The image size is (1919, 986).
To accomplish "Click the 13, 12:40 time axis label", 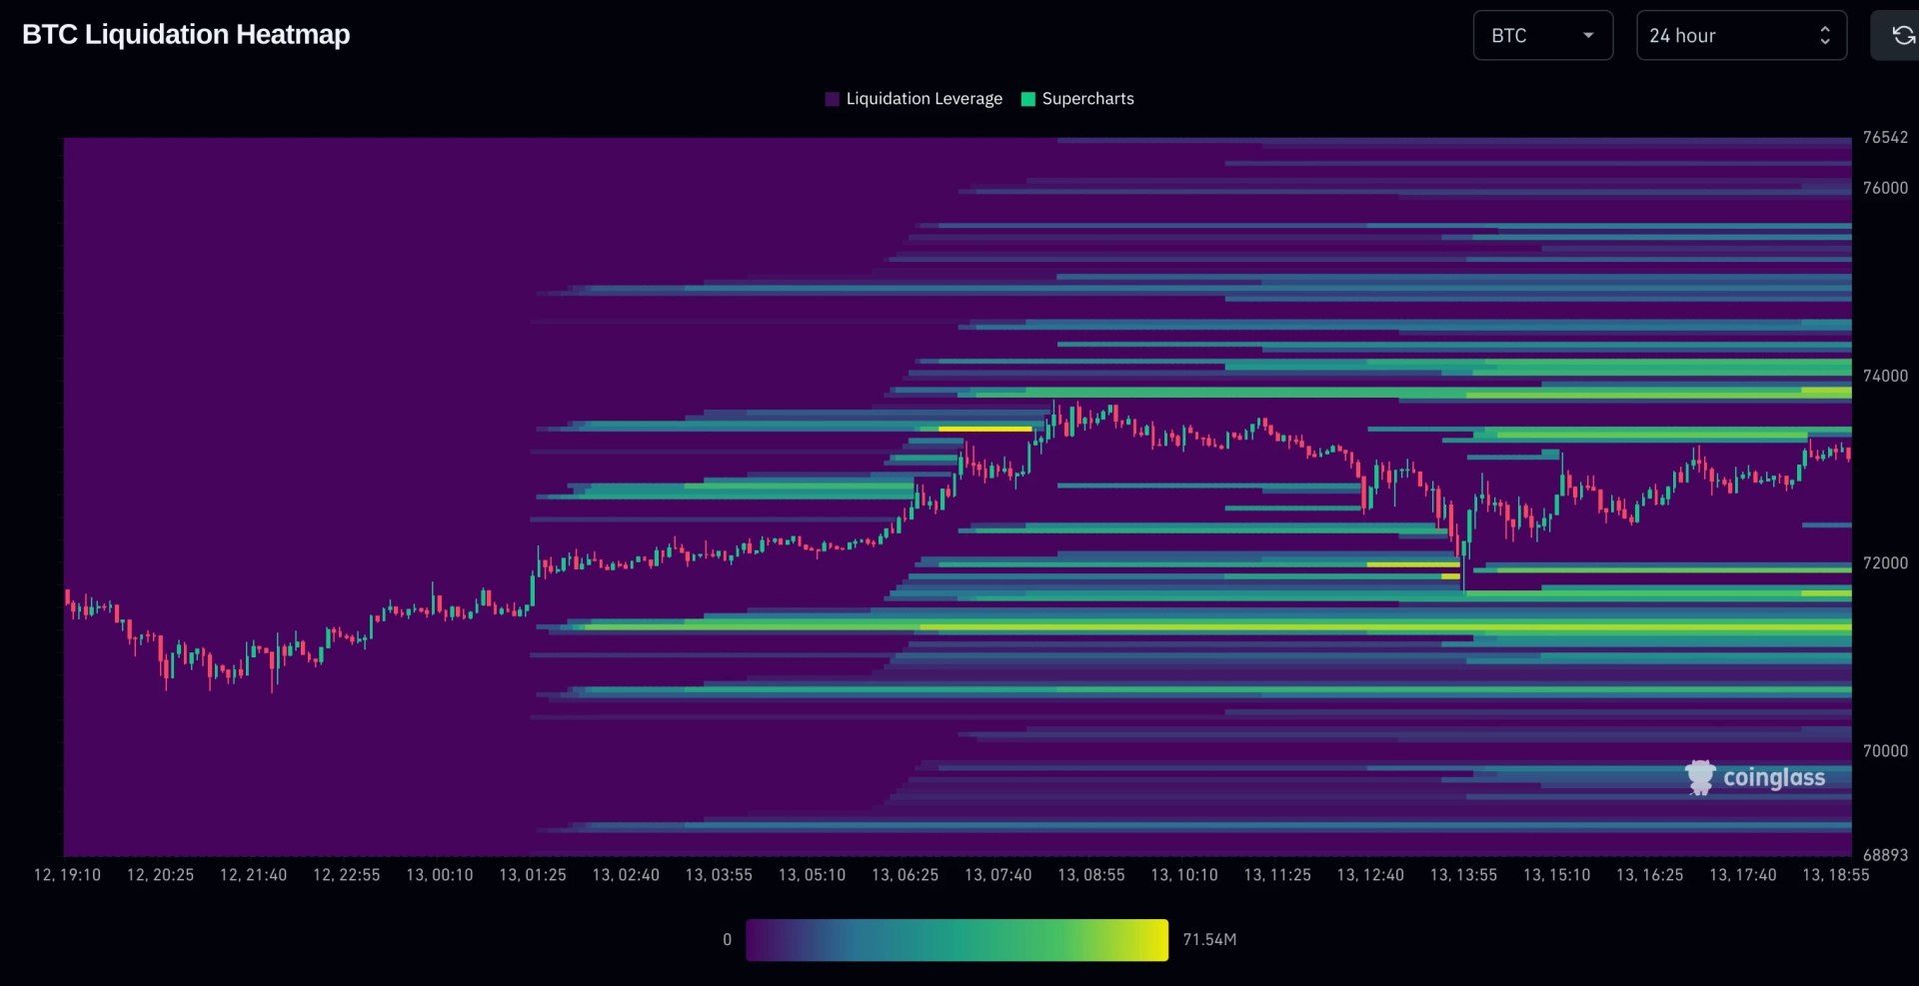I will pyautogui.click(x=1369, y=875).
